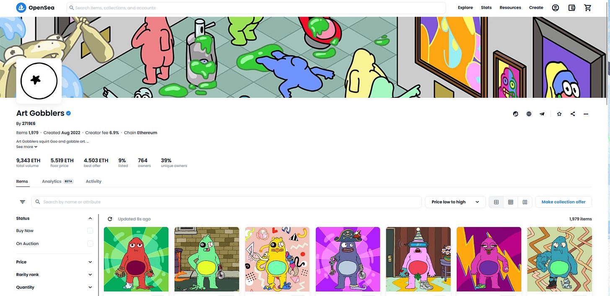Open the pink gobbler with party hat NFT
Screen dimensions: 610x296
tap(419, 259)
